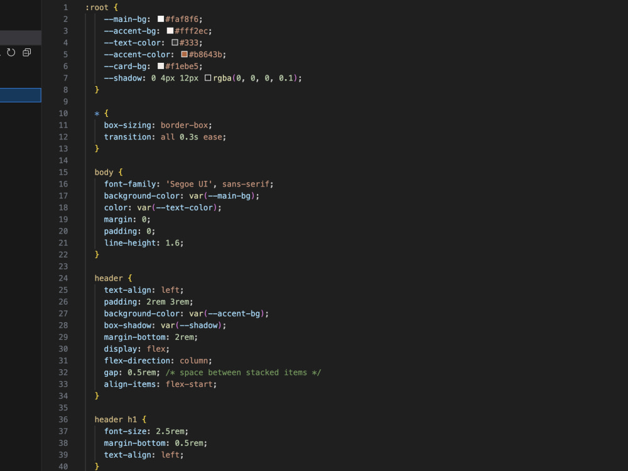Click 'align-items' property on line 33
628x471 pixels.
tap(130, 384)
